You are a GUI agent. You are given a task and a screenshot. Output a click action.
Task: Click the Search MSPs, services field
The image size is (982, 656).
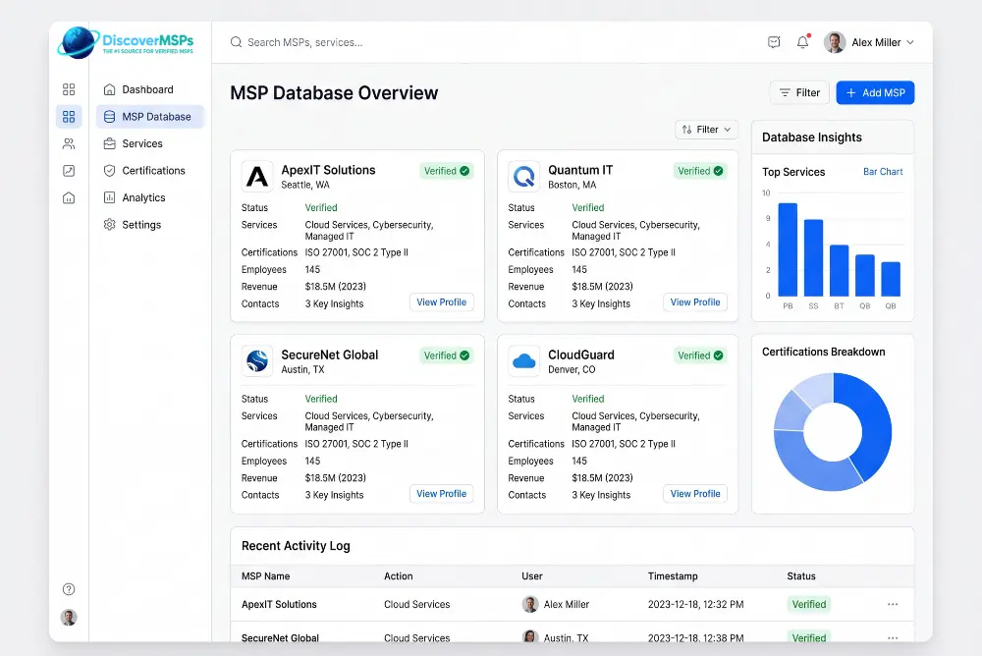point(488,42)
